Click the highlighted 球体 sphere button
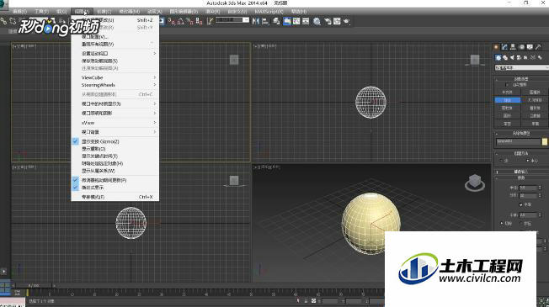 [x=508, y=100]
